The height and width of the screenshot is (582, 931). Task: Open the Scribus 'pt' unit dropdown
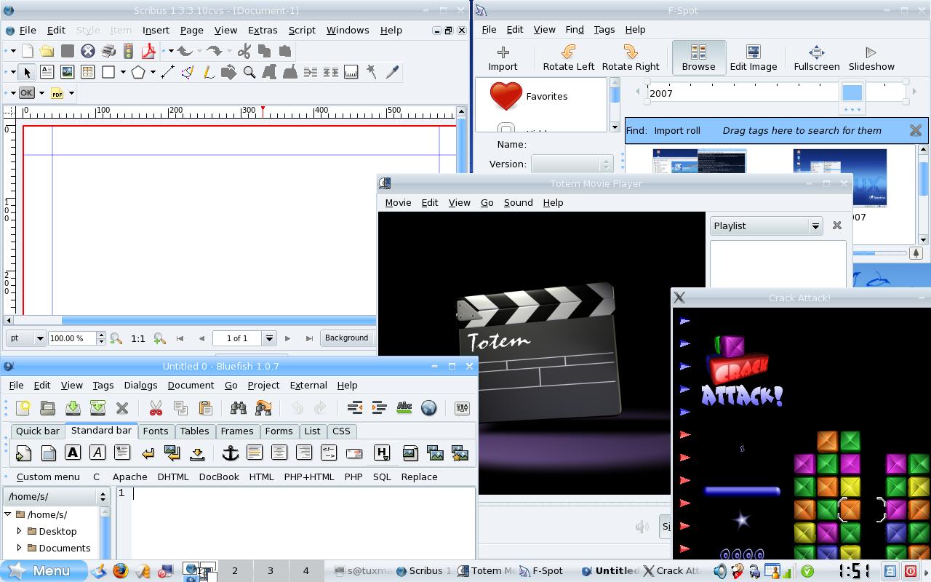26,338
